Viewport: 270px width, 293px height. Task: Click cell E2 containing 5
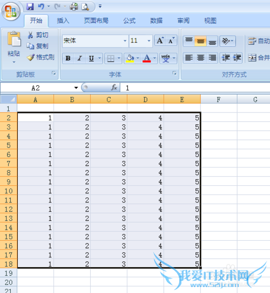point(182,118)
